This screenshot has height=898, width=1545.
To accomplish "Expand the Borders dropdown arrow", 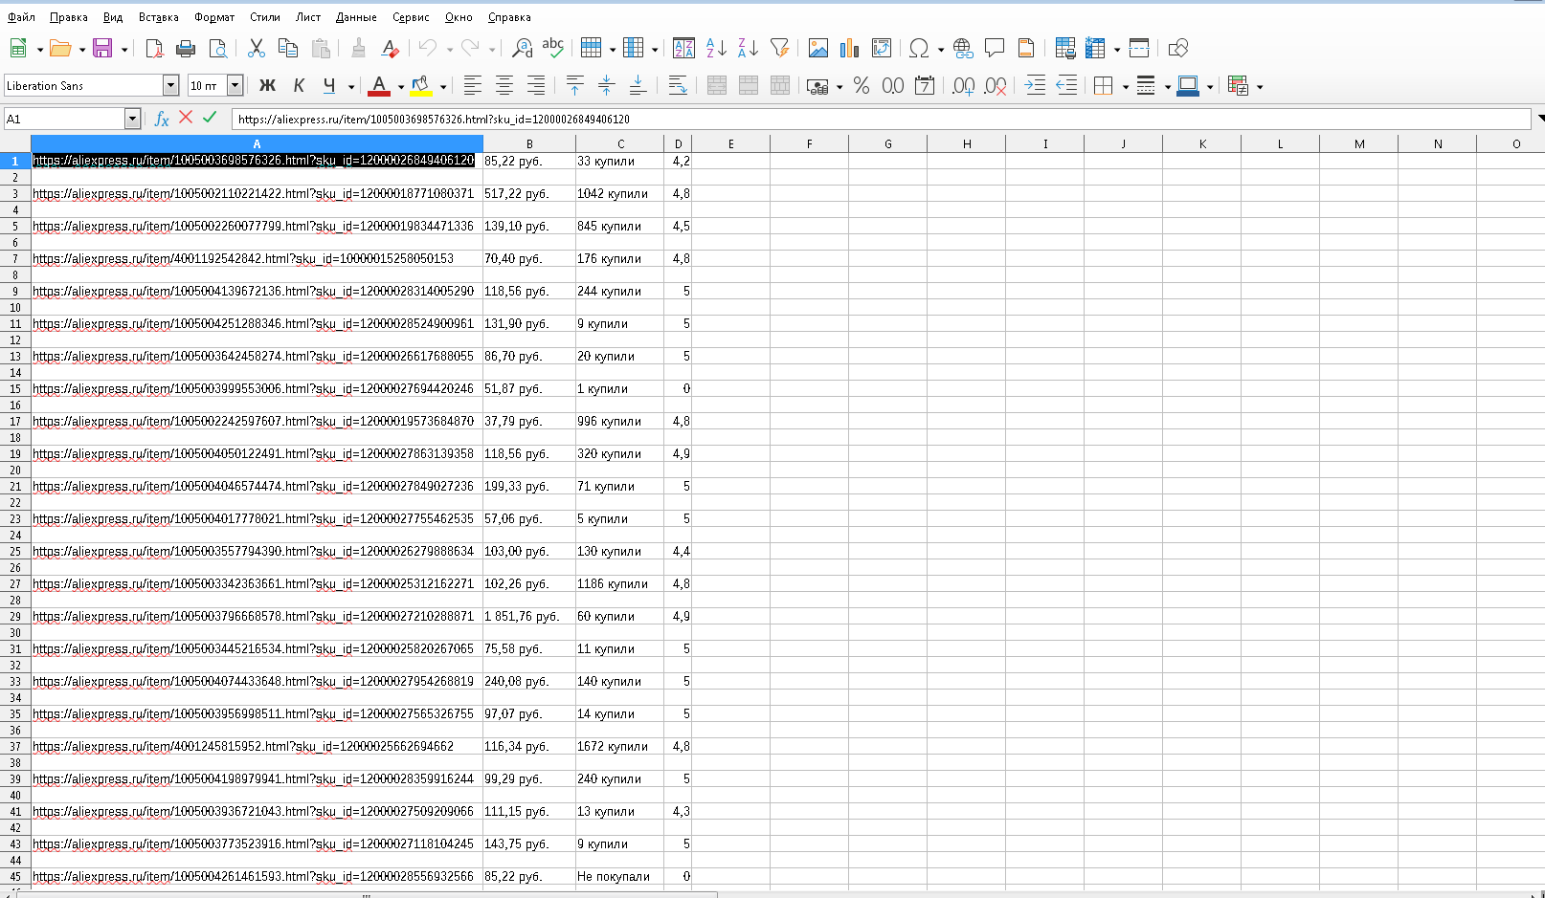I will click(x=1126, y=87).
